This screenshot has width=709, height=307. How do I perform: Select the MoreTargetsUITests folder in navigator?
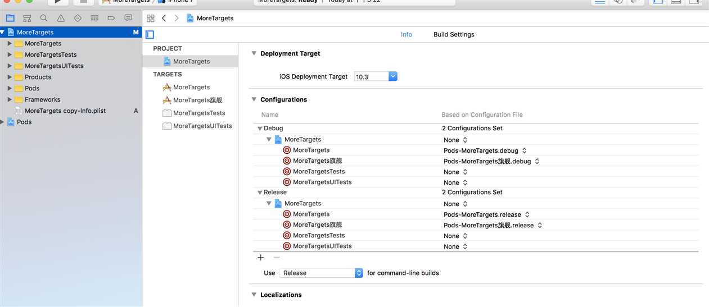point(71,66)
